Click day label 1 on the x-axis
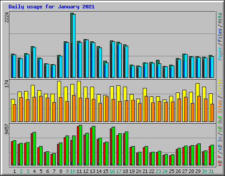This screenshot has height=176, width=225. pos(15,171)
